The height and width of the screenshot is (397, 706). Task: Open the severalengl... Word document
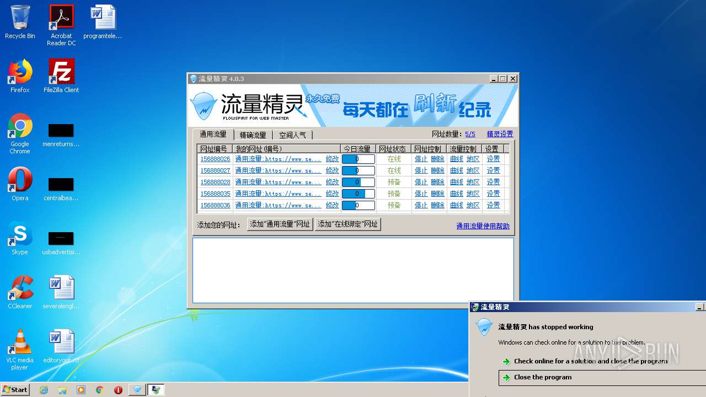click(x=61, y=292)
